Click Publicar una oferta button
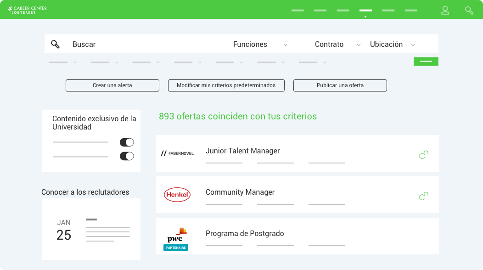This screenshot has width=483, height=270. click(x=340, y=85)
